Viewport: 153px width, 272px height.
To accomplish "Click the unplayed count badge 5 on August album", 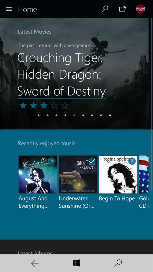I will tap(52, 161).
